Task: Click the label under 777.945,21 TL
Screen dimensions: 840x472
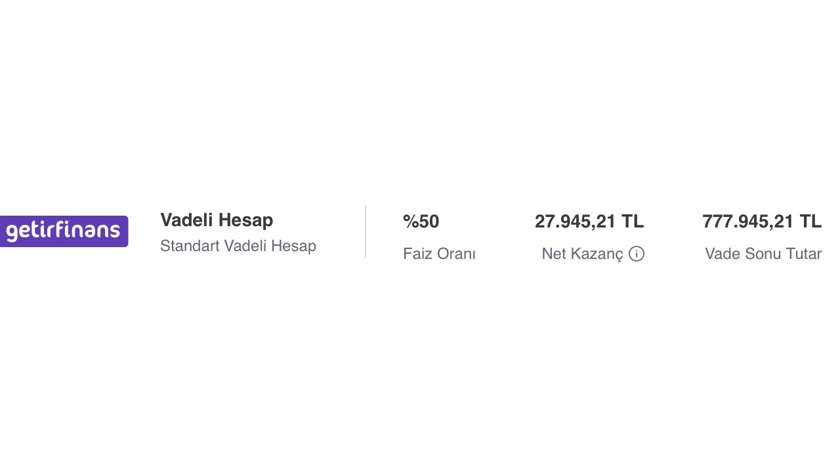Action: pyautogui.click(x=763, y=254)
